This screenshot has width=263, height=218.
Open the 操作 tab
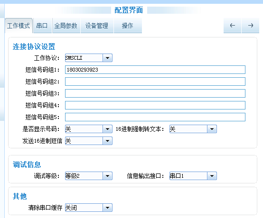pos(128,26)
